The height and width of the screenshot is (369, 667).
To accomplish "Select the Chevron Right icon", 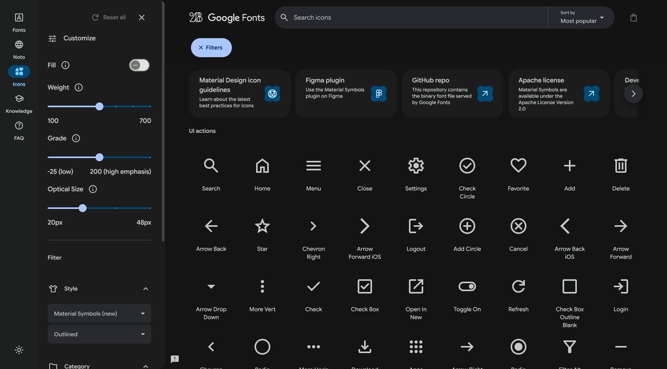I will (x=313, y=226).
